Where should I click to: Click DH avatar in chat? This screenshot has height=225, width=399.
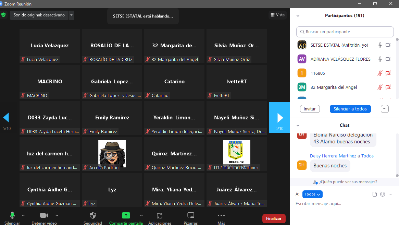(x=302, y=165)
